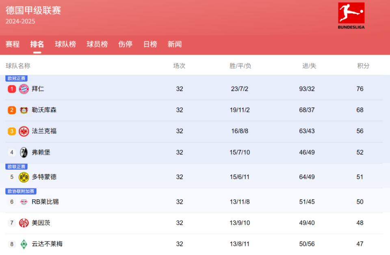
Task: Click the Dortmund BVB yellow crest
Action: (x=24, y=177)
